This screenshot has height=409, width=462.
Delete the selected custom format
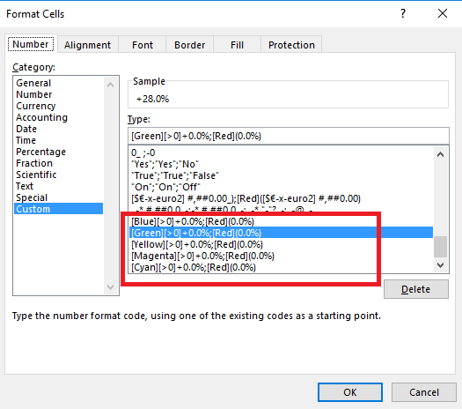[416, 289]
